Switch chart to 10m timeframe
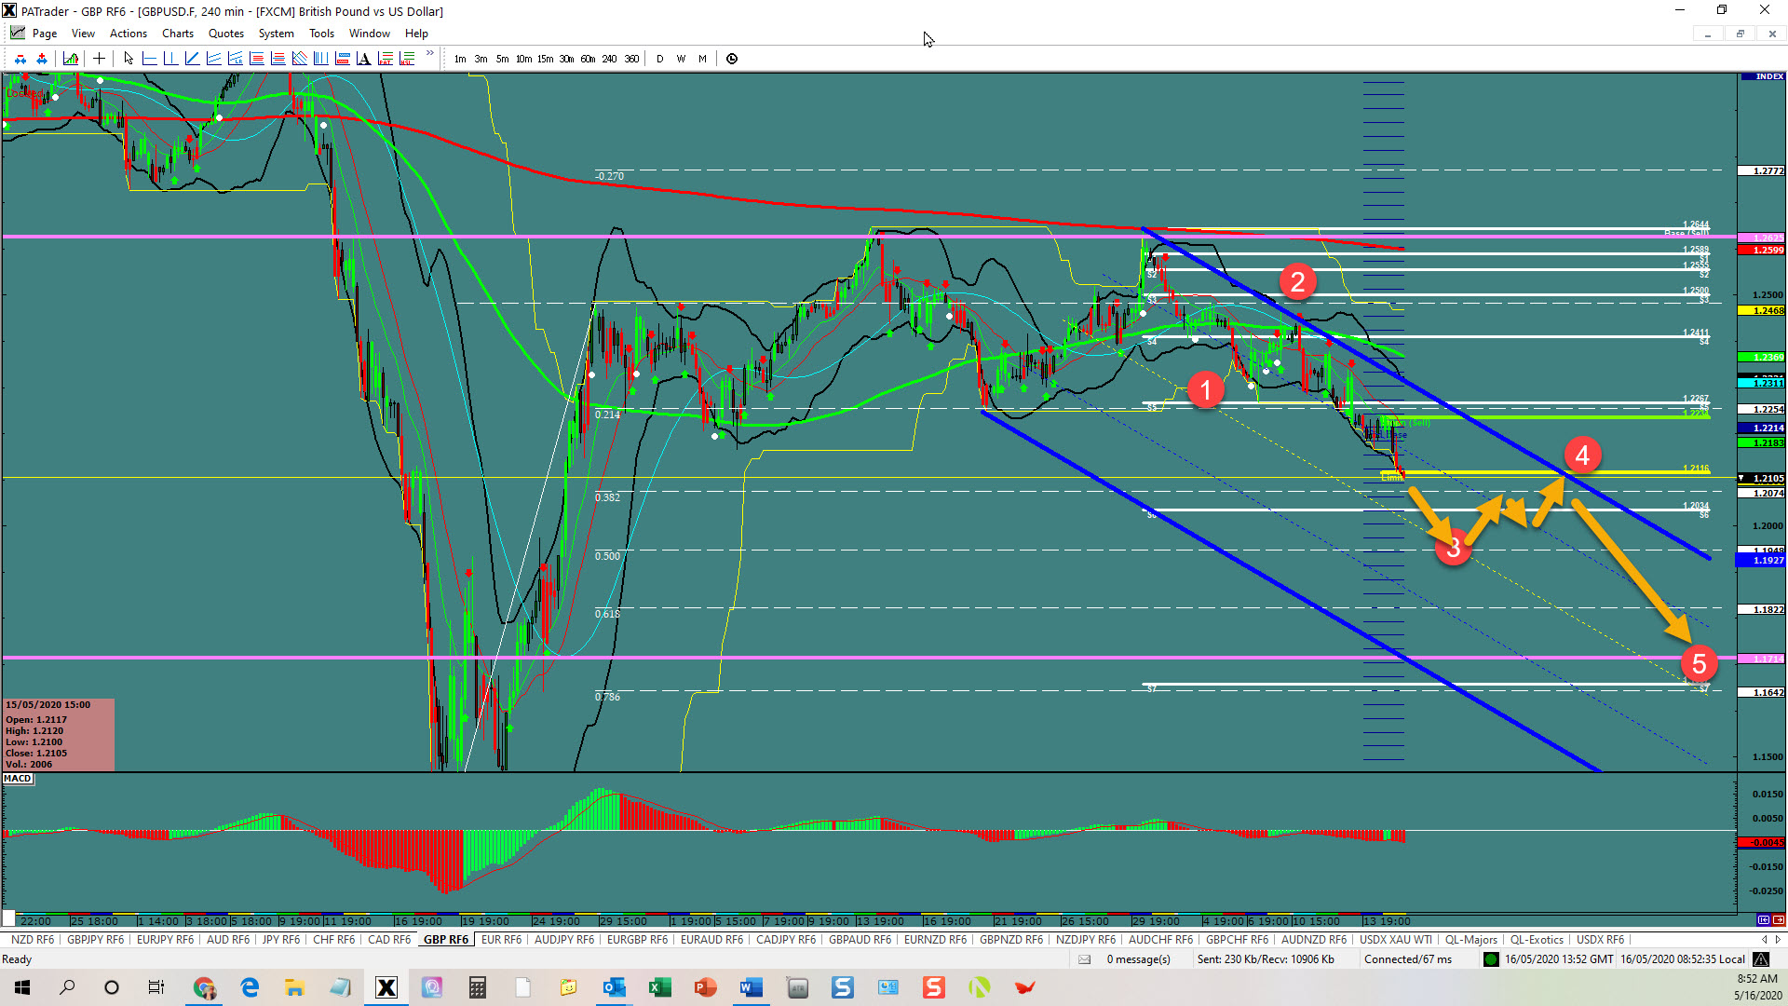The width and height of the screenshot is (1788, 1006). click(523, 59)
